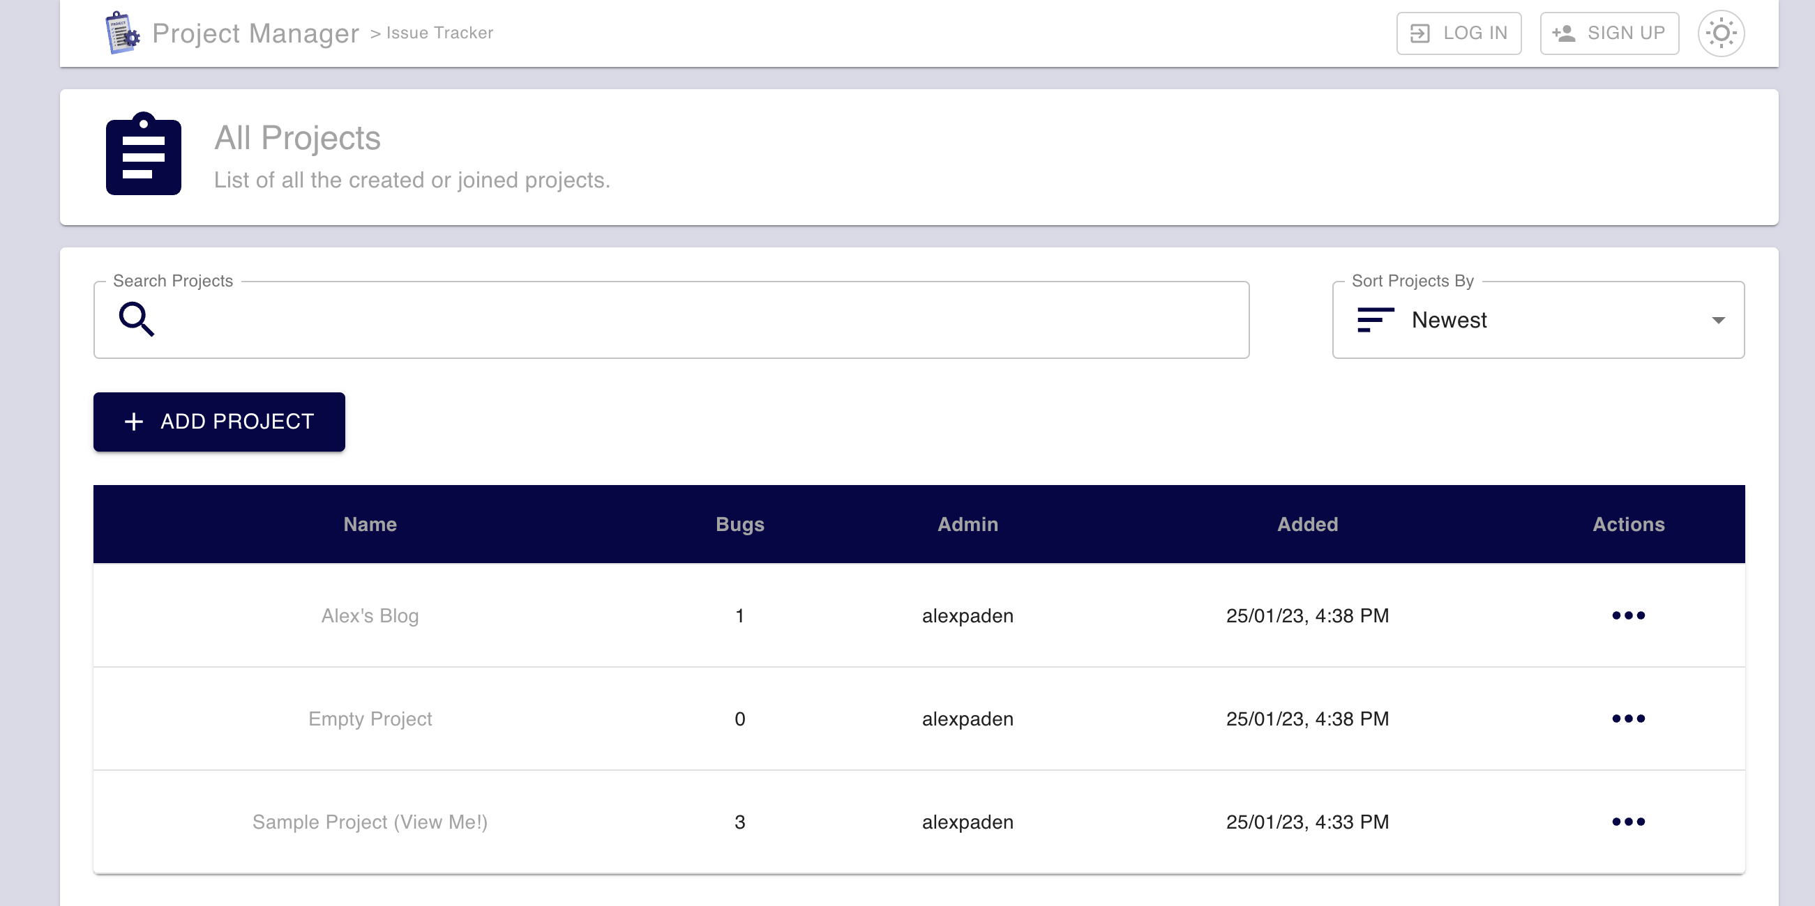Click the 4:33 PM date of Sample Project
This screenshot has height=906, width=1815.
coord(1307,822)
